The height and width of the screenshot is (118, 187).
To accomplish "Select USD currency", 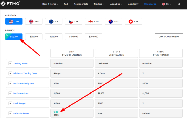I will tap(14, 21).
